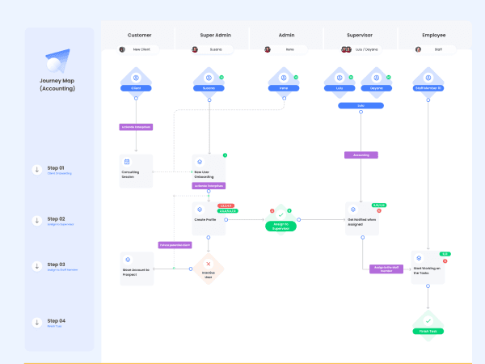Click the Step 01 down-arrow circle
Screen dimensions: 485x364
pyautogui.click(x=37, y=170)
